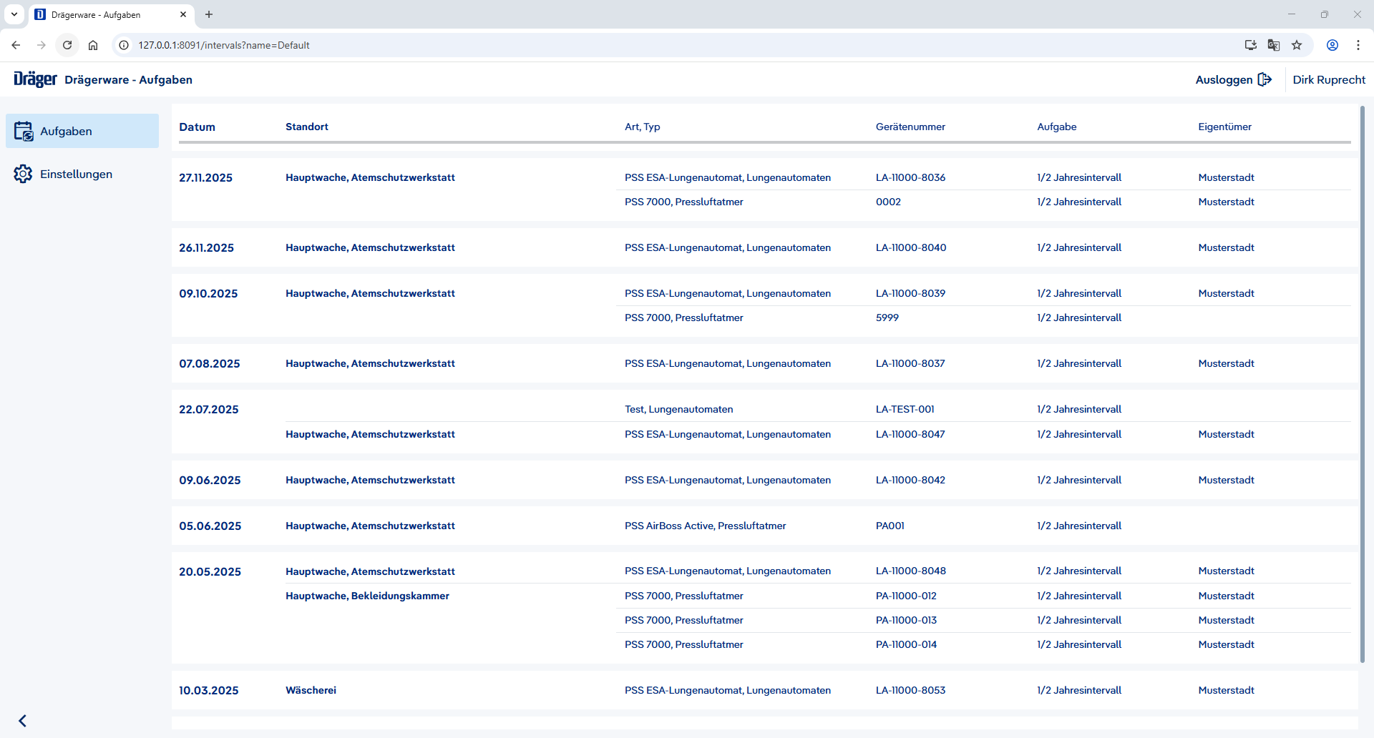1374x738 pixels.
Task: Click the date 26.11.2025
Action: [206, 247]
